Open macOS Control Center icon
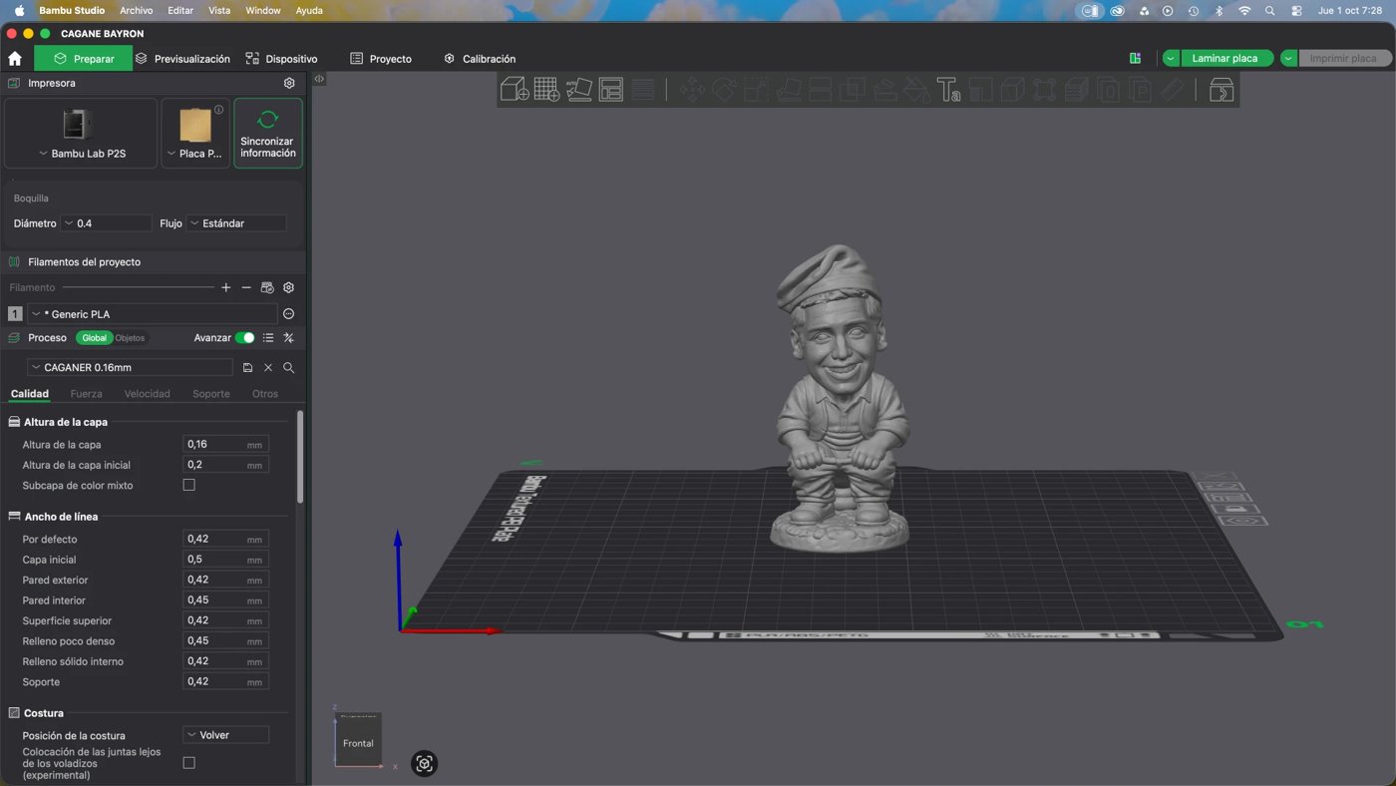Viewport: 1396px width, 786px height. [1296, 10]
